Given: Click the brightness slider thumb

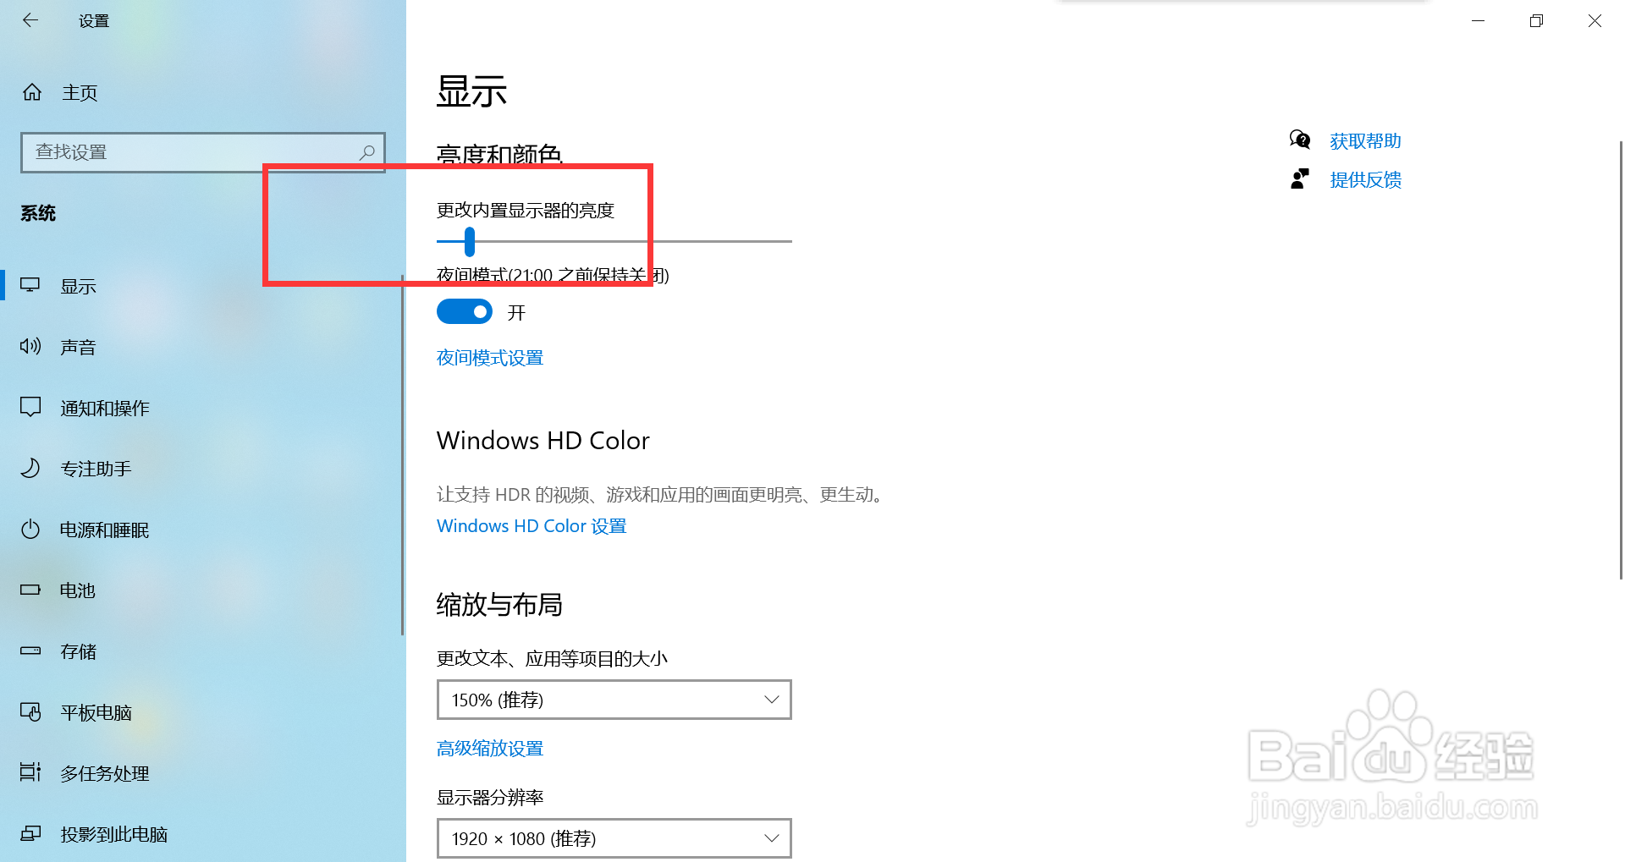Looking at the screenshot, I should pos(470,242).
